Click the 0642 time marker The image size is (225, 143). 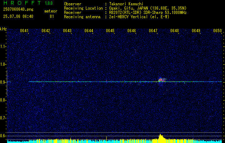[46, 31]
